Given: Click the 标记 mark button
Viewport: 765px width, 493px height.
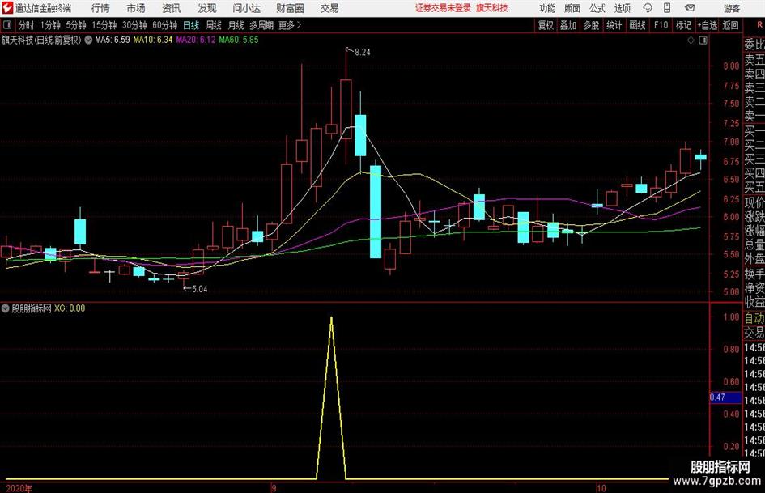Looking at the screenshot, I should coord(683,25).
